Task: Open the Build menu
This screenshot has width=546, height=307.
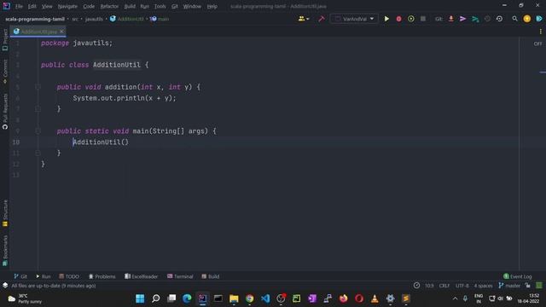Action: (x=130, y=6)
